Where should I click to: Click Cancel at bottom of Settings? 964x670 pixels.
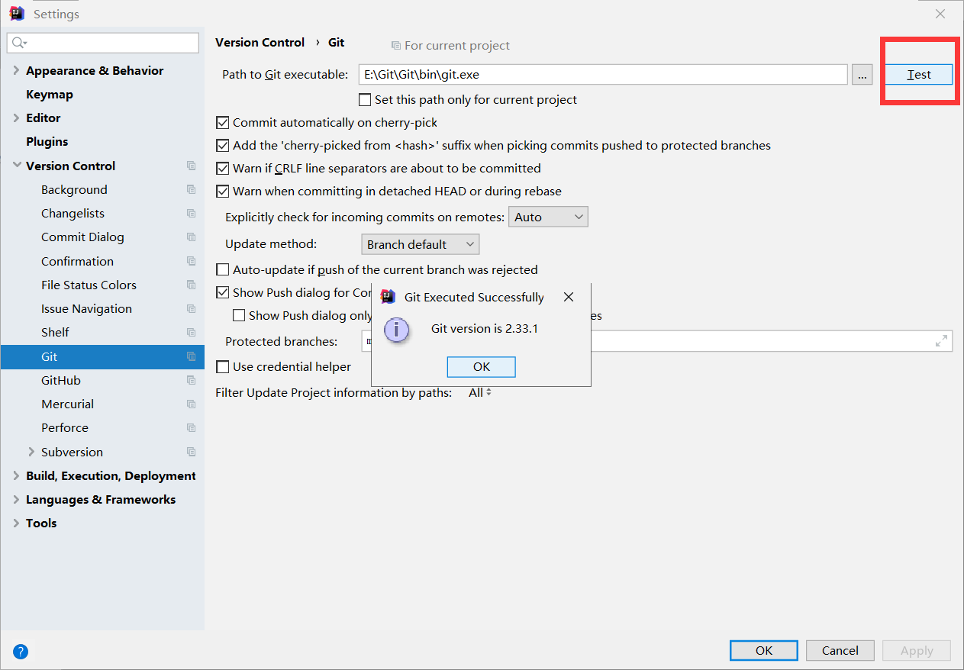click(x=840, y=650)
